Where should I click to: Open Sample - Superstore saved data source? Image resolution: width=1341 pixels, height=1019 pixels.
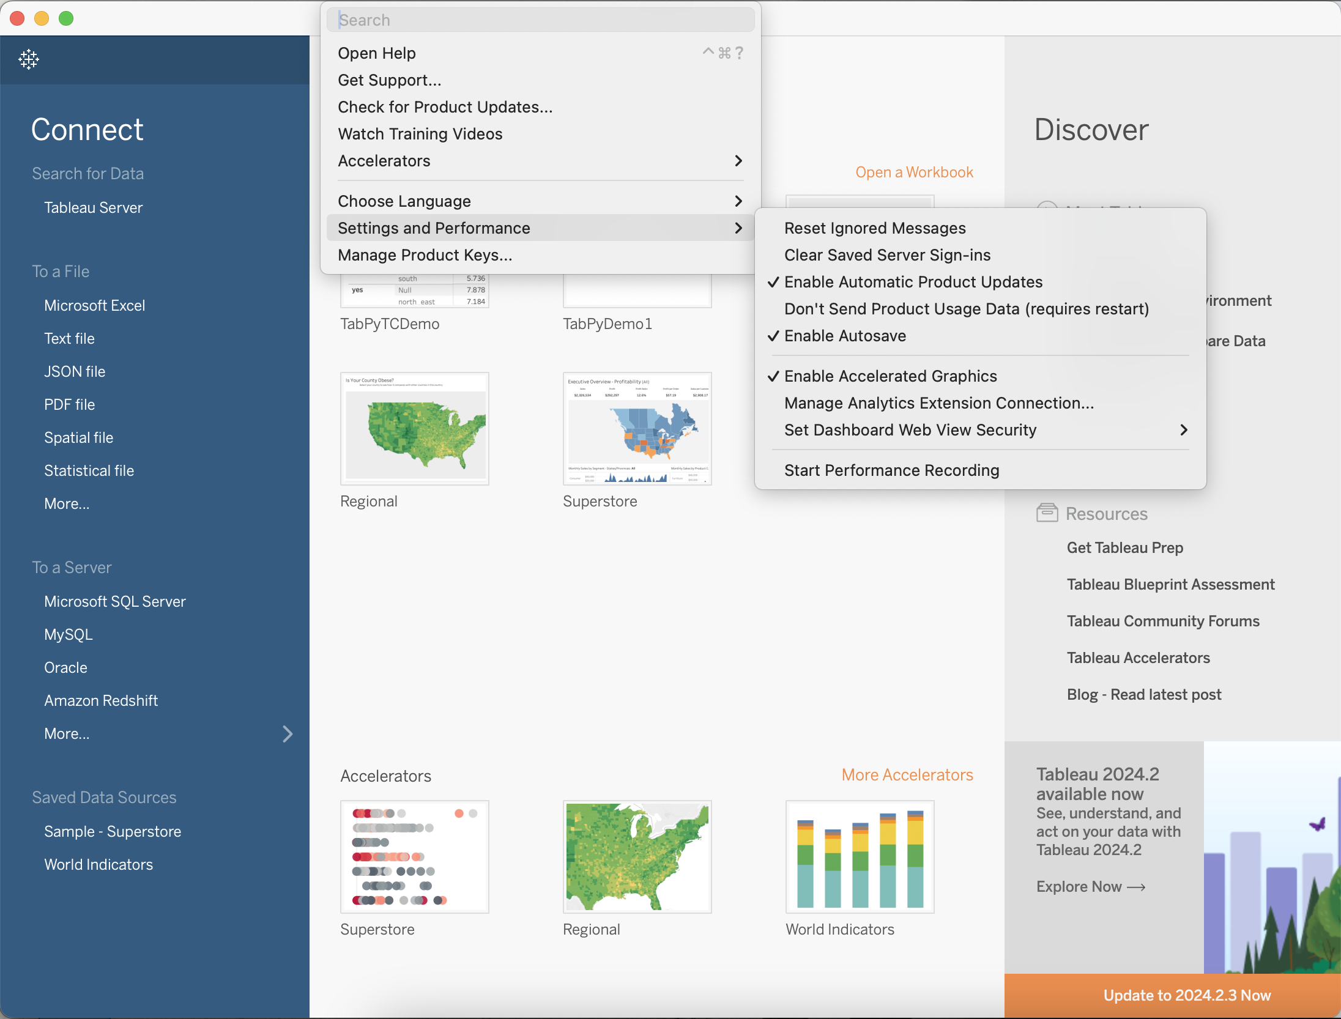[113, 832]
